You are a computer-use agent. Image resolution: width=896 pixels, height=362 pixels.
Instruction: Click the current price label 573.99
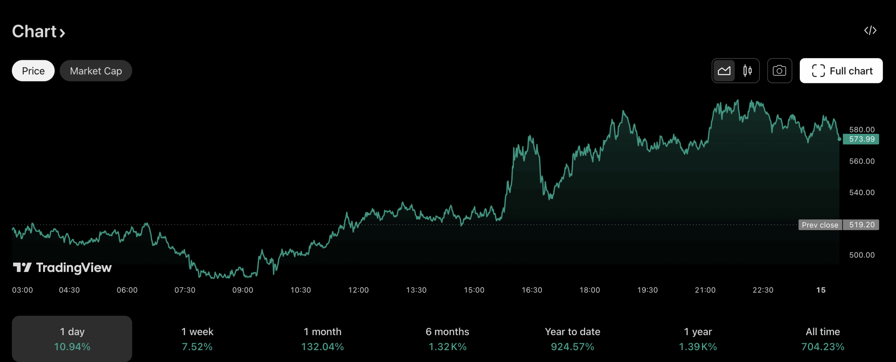[861, 139]
